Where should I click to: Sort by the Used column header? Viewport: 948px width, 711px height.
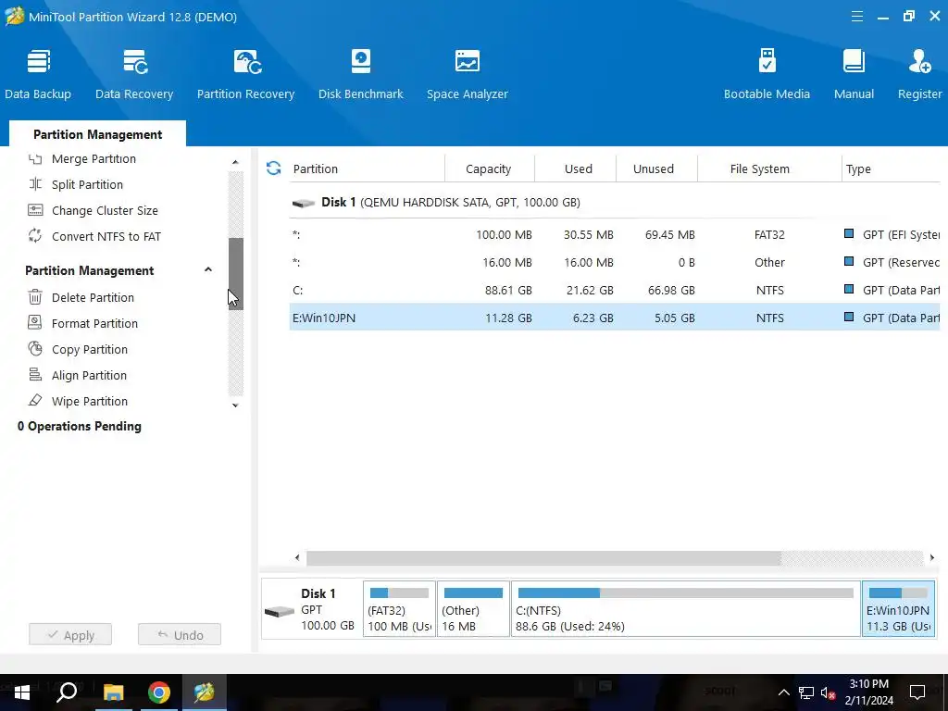(x=578, y=168)
